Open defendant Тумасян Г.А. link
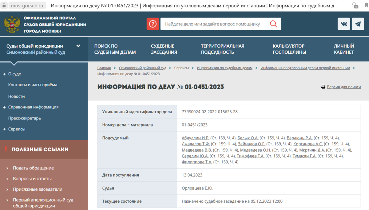369x210 pixels. (x=304, y=156)
